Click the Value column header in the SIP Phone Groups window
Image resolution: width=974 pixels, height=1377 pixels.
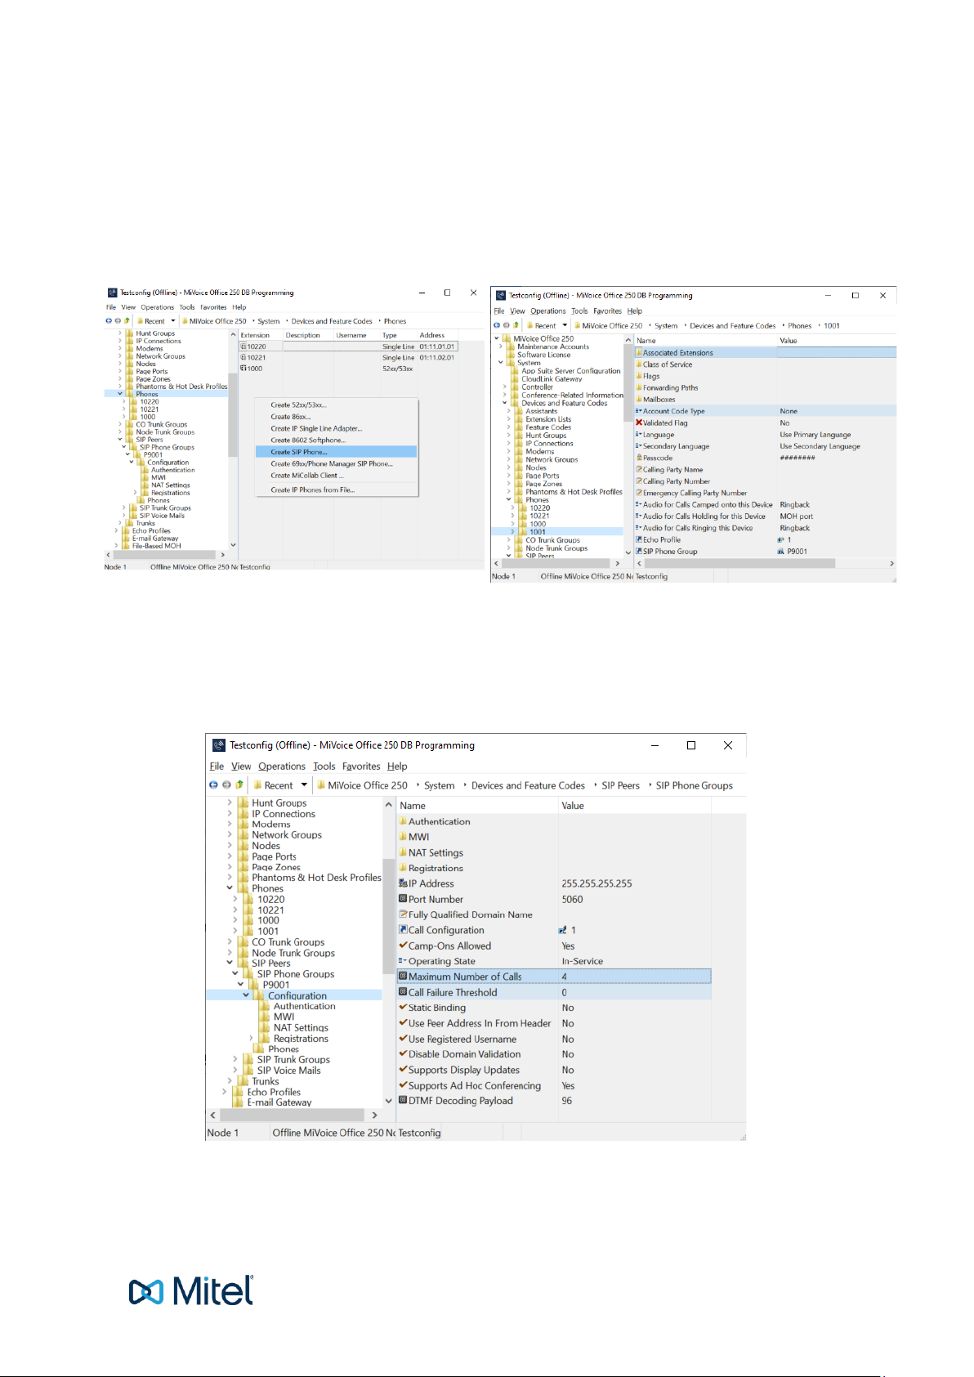click(635, 806)
